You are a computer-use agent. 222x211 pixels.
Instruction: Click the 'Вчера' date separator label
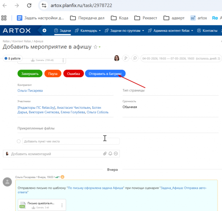(x=112, y=170)
